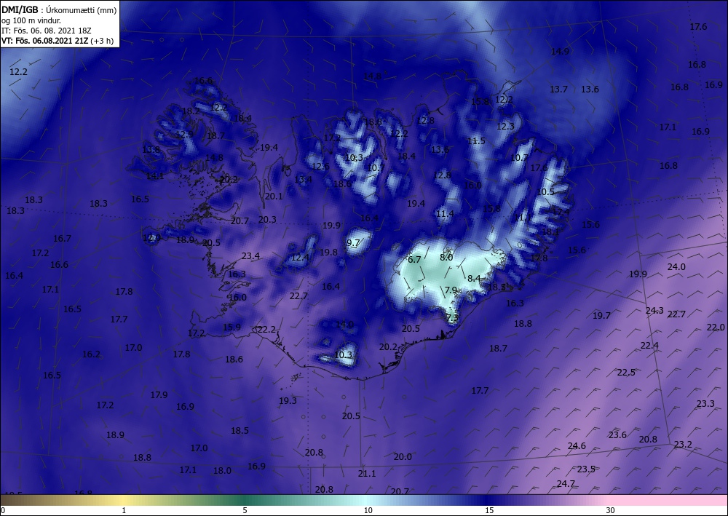Click the 'DMI/IGB : Úrkomumætti (mm)' title line
This screenshot has width=728, height=516.
59,9
